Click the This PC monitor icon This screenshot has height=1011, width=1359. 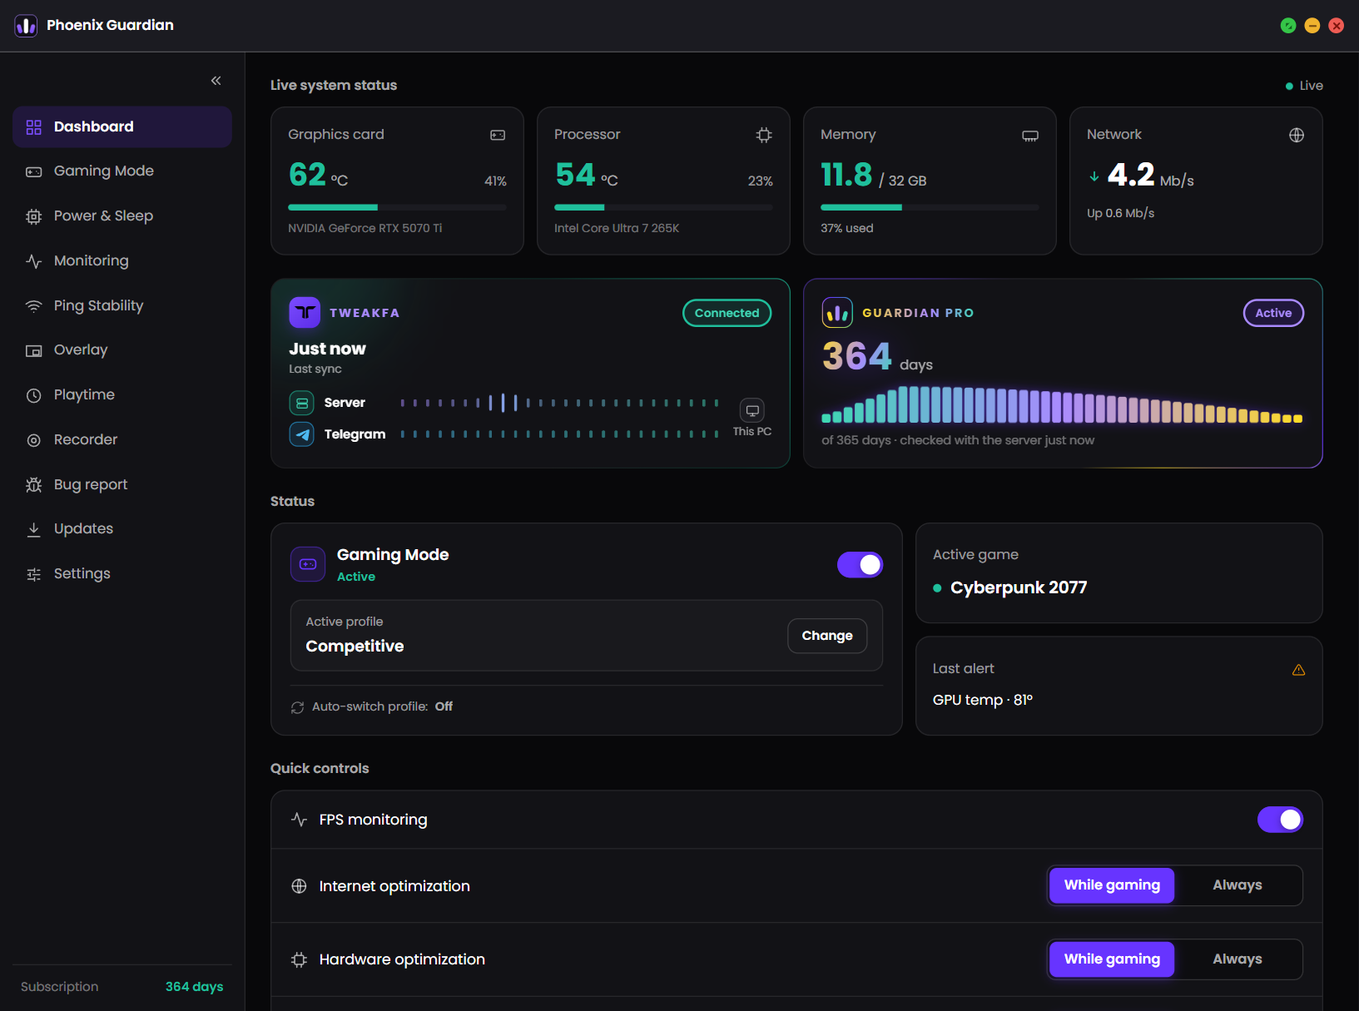click(752, 410)
